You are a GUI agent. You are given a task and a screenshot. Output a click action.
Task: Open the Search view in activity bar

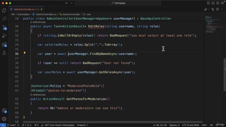(x=4, y=19)
